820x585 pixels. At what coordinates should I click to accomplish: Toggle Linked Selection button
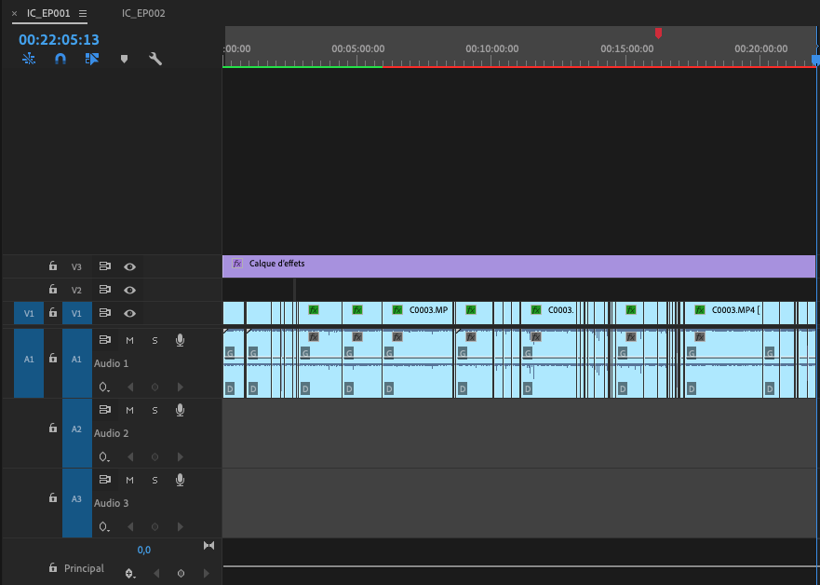coord(91,59)
